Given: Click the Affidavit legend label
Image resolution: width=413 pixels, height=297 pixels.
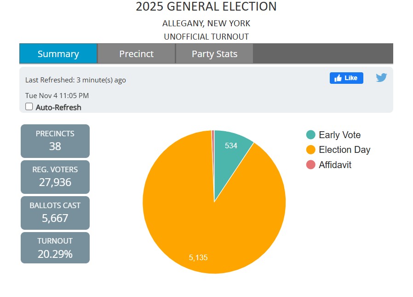Looking at the screenshot, I should tap(335, 164).
